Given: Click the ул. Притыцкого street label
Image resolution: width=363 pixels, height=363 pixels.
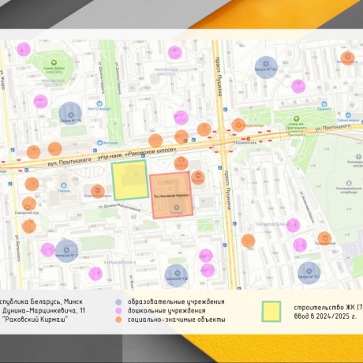Looking at the screenshot, I should pyautogui.click(x=333, y=128).
